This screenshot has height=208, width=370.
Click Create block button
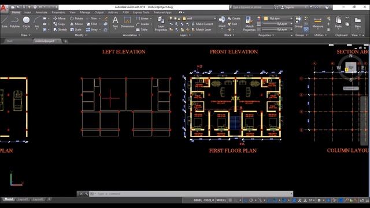click(x=234, y=18)
